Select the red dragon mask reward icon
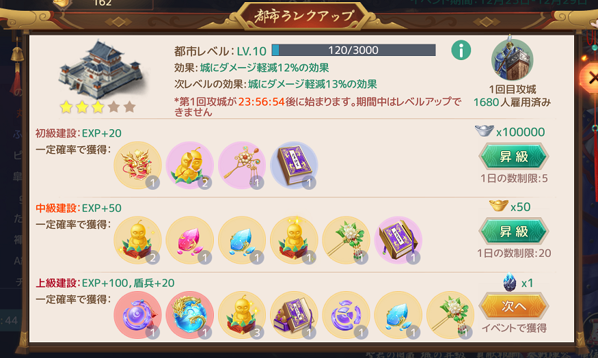 tap(137, 165)
